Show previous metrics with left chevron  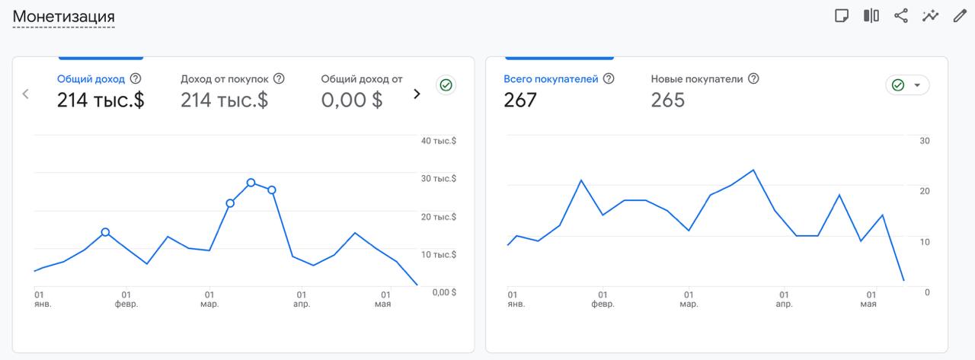point(26,94)
